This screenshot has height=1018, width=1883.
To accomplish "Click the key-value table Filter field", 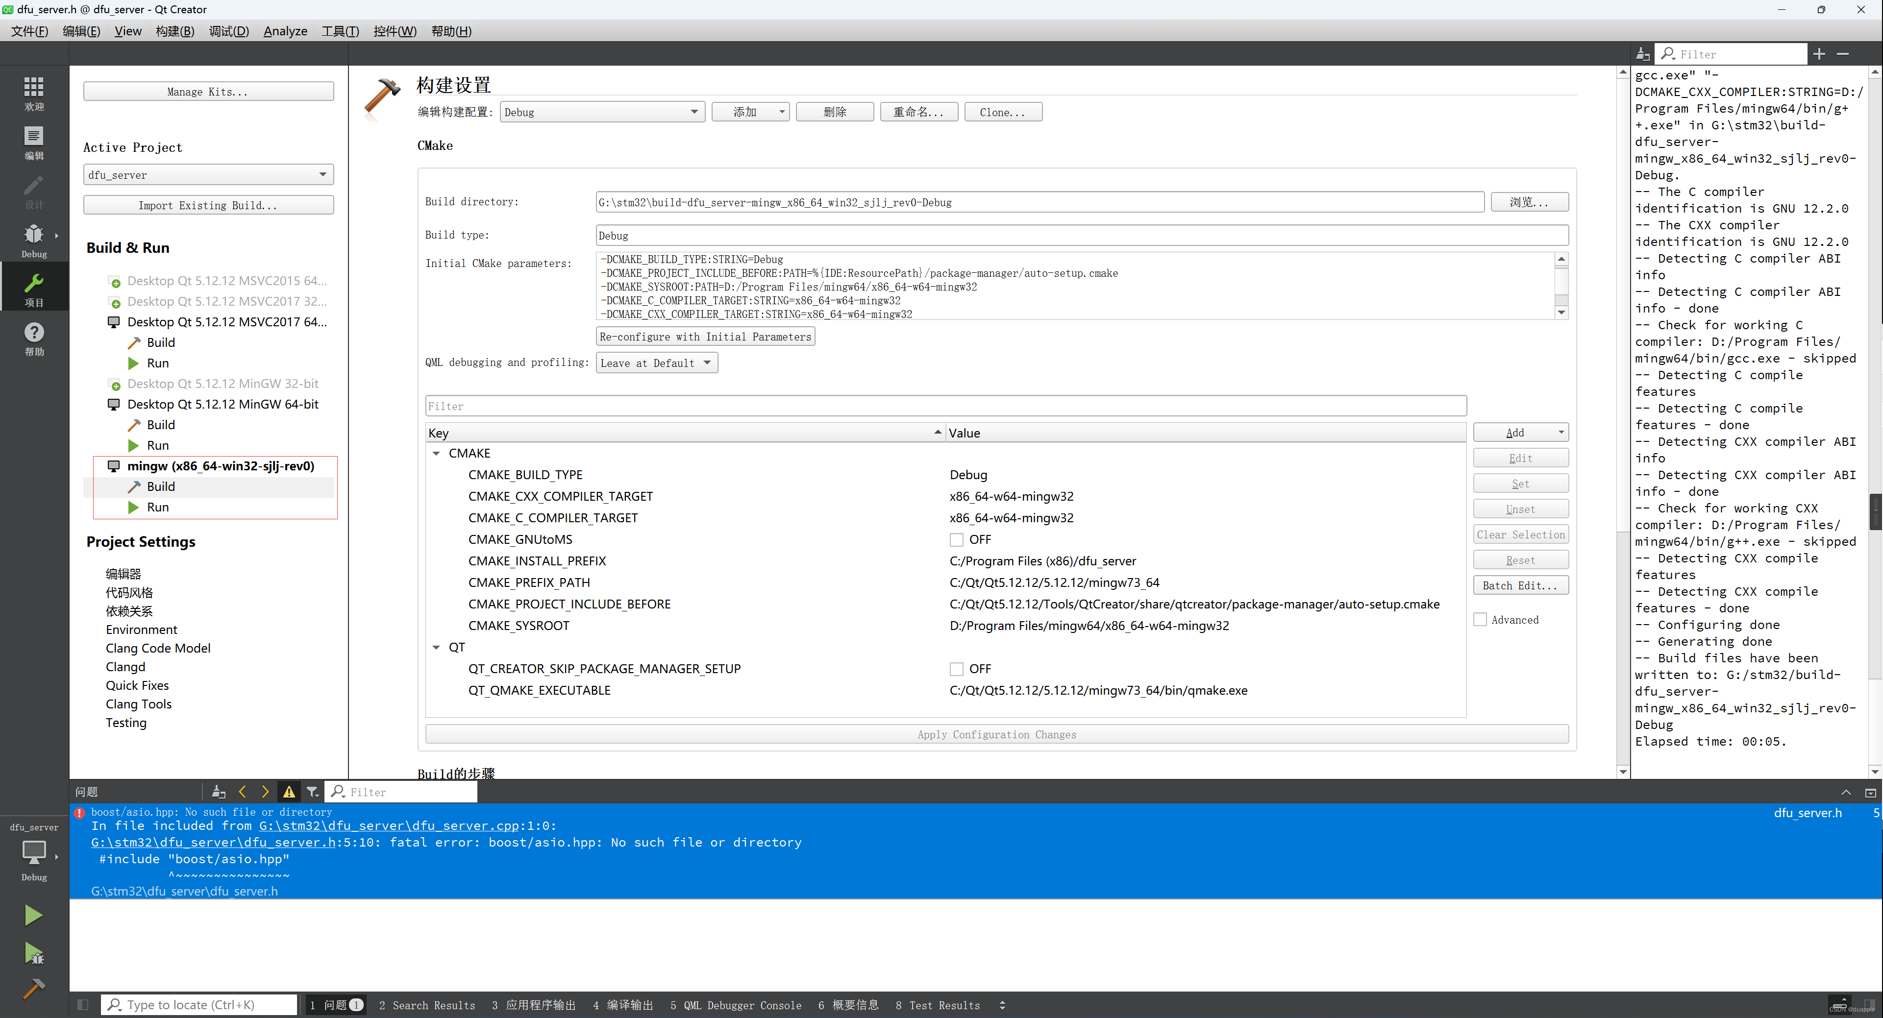I will tap(946, 406).
